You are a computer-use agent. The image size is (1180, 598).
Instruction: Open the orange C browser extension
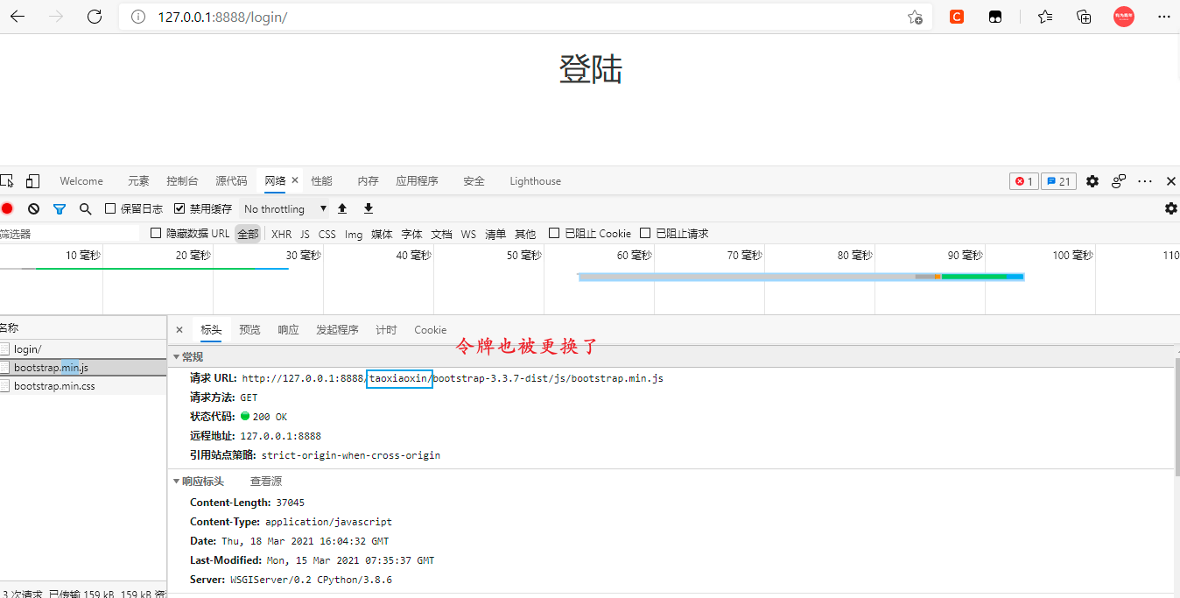(x=957, y=17)
